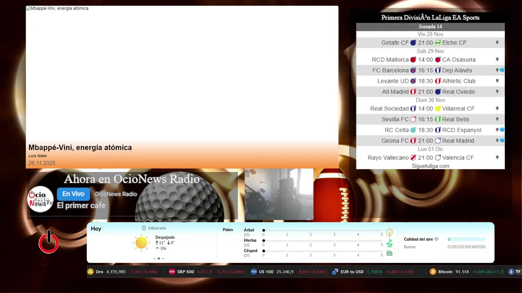Click the red power button icon
522x293 pixels.
point(49,242)
